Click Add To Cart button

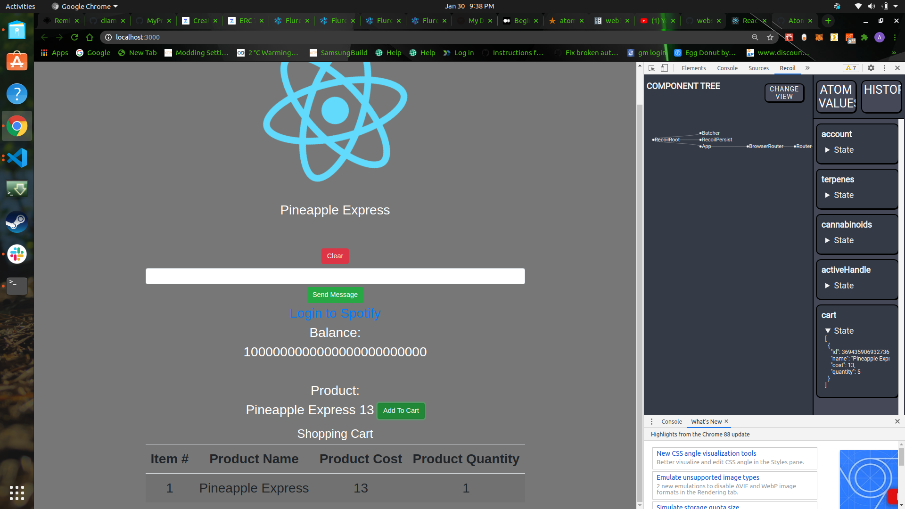[401, 410]
